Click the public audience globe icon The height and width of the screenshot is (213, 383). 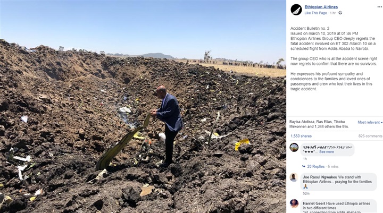[x=340, y=13]
